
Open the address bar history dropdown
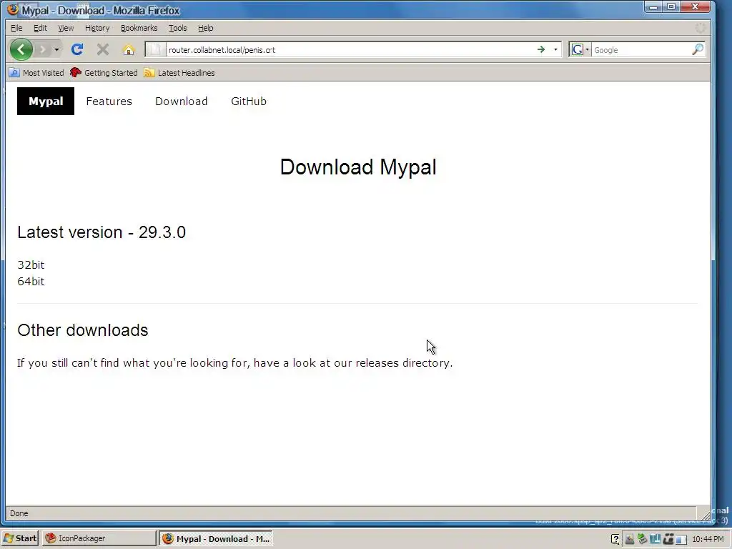coord(555,49)
